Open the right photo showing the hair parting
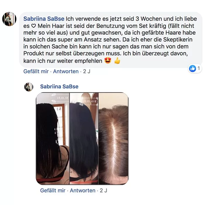Image resolution: width=205 pixels, height=205 pixels. point(114,139)
